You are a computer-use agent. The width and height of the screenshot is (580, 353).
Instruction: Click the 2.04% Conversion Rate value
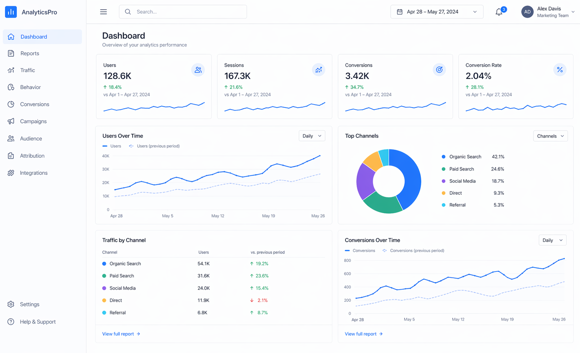click(479, 76)
